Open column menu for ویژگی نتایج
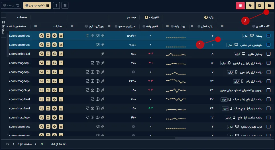Image resolution: width=275 pixels, height=150 pixels. [x=72, y=26]
